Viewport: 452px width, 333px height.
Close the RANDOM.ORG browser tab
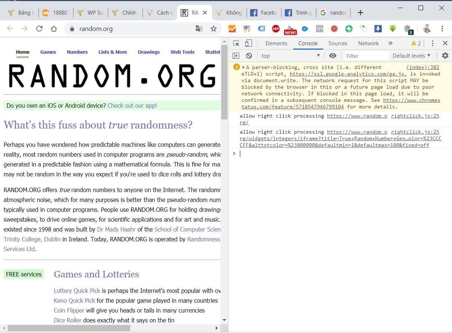pyautogui.click(x=205, y=13)
